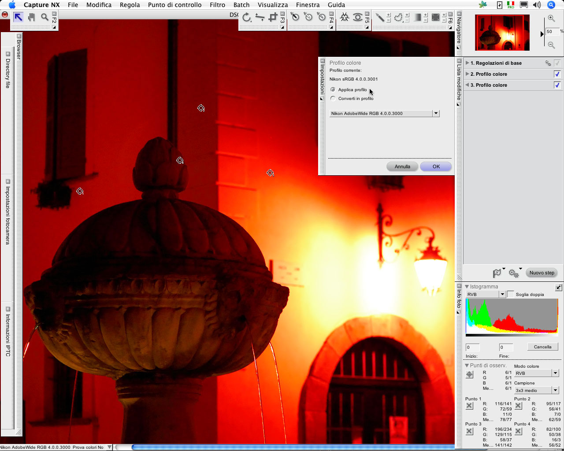Remove watch point Punto 4
Screen dimensions: 564x451
(x=518, y=431)
